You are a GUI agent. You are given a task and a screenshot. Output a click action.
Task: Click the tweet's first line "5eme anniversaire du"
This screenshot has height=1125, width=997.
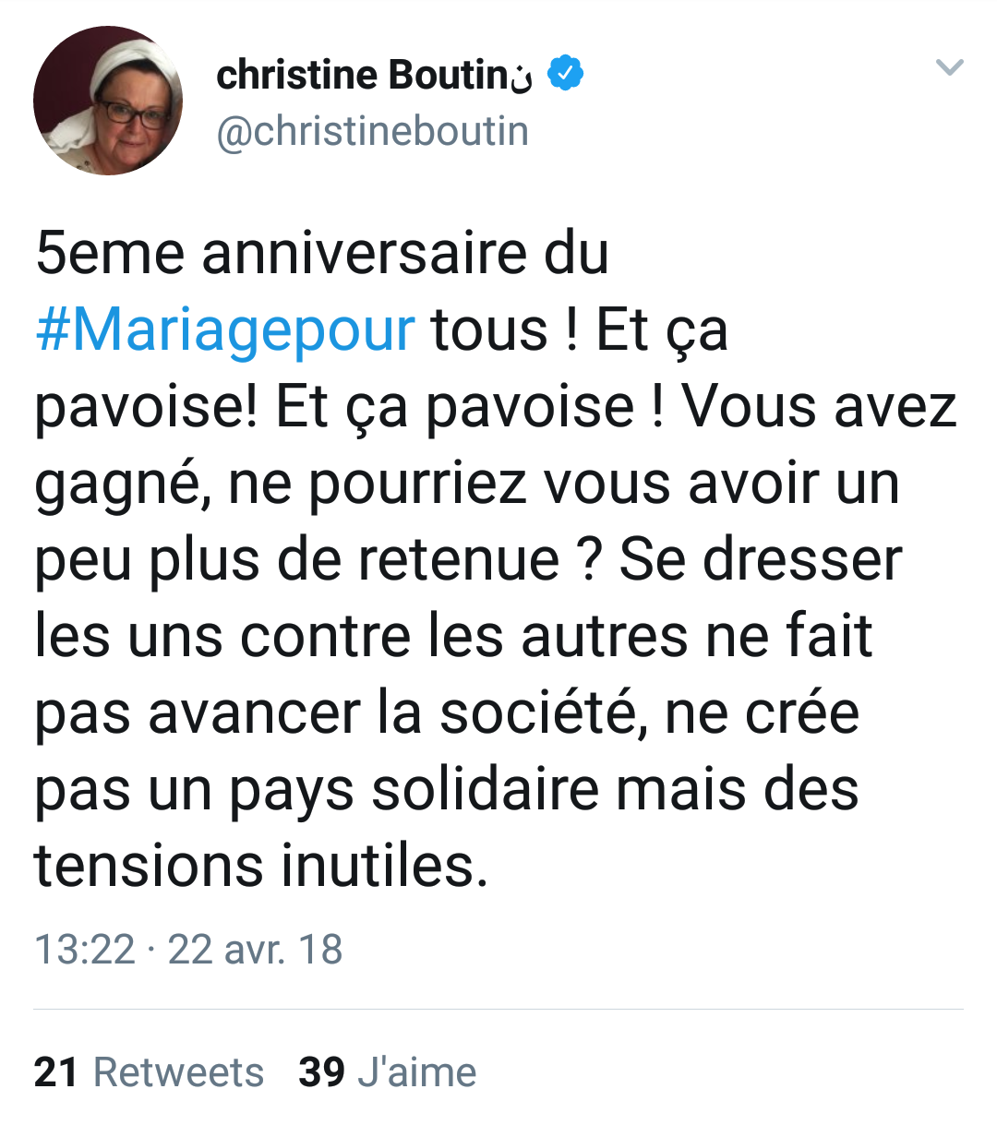[321, 254]
